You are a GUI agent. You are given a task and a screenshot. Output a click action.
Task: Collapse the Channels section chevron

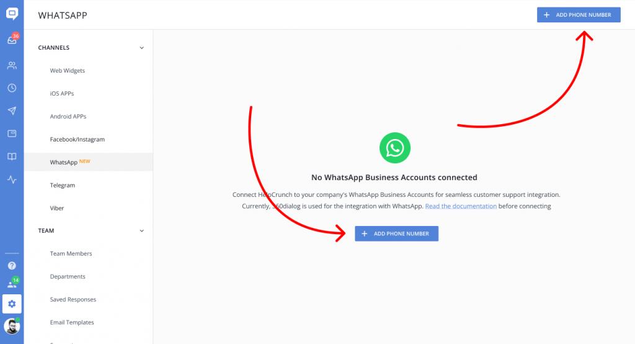click(142, 48)
